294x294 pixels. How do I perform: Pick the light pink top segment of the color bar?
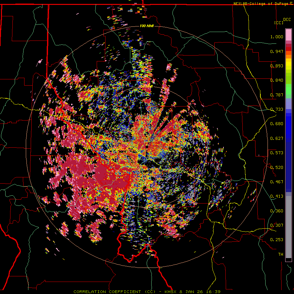click(x=288, y=35)
